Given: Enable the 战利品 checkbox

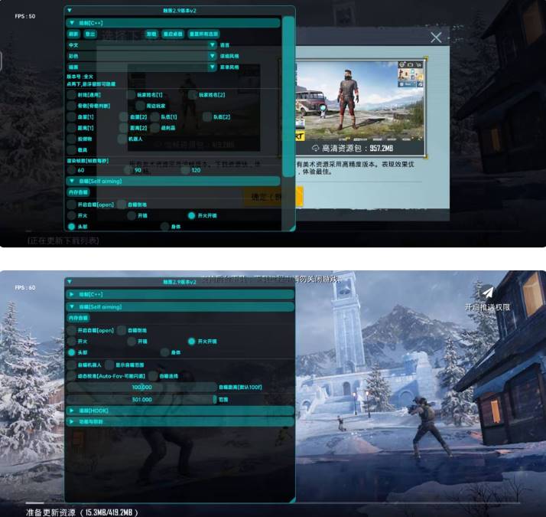Looking at the screenshot, I should [x=155, y=128].
